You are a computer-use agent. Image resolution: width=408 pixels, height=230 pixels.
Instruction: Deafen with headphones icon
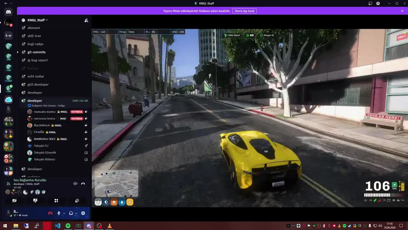coord(71,213)
